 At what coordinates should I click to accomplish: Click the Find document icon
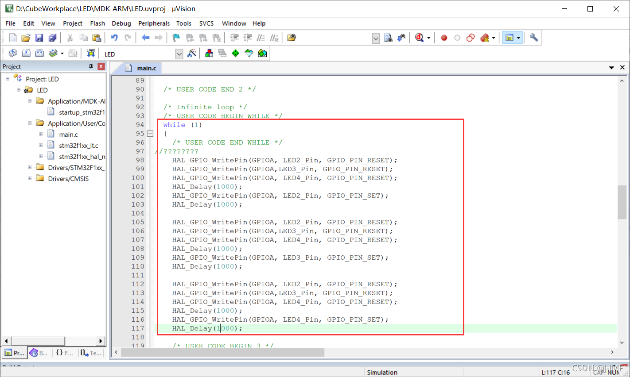click(x=388, y=38)
